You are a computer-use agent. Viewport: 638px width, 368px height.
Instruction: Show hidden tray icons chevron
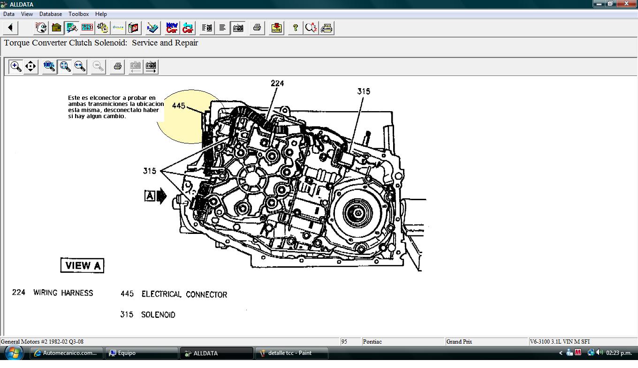point(561,353)
